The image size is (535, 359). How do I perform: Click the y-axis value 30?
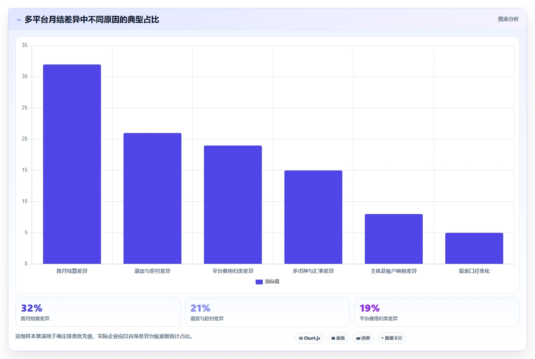pyautogui.click(x=24, y=77)
